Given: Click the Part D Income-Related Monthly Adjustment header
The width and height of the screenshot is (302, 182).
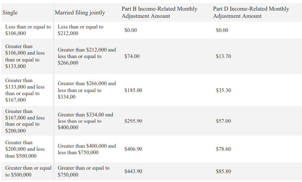Looking at the screenshot, I should click(x=251, y=12).
